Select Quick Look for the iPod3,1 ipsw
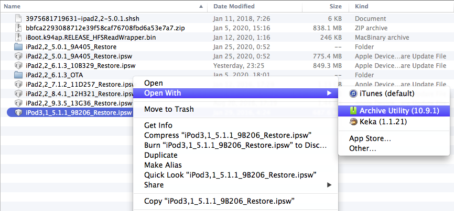Viewport: 454px width, 211px height. point(230,175)
